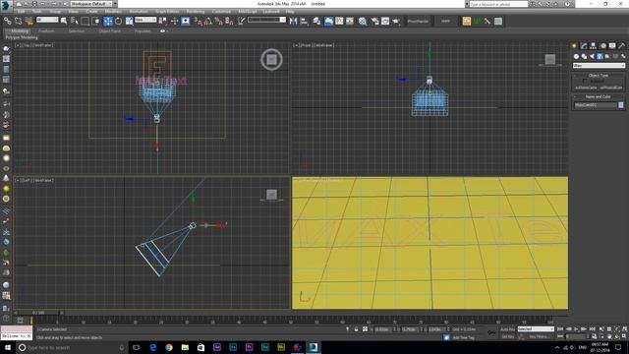Open the key mode Selected dropdown

point(536,329)
